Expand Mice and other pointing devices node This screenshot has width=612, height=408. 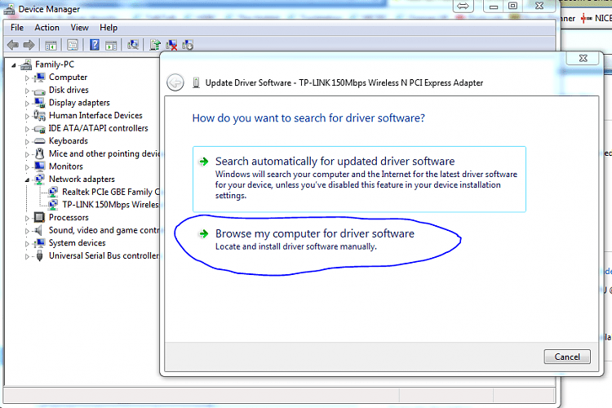27,154
